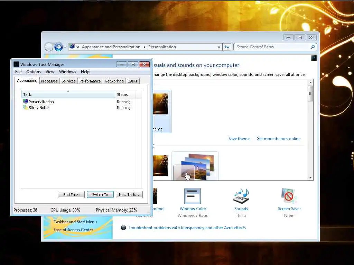Screen dimensions: 354x265
Task: Expand the address bar history dropdown arrow
Action: click(219, 47)
